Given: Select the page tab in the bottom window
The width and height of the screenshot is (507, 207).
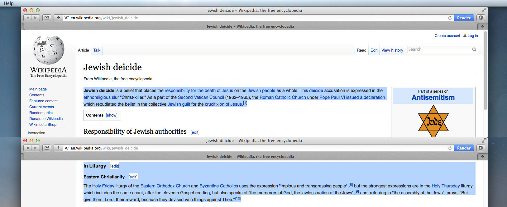Looking at the screenshot, I should (x=250, y=157).
